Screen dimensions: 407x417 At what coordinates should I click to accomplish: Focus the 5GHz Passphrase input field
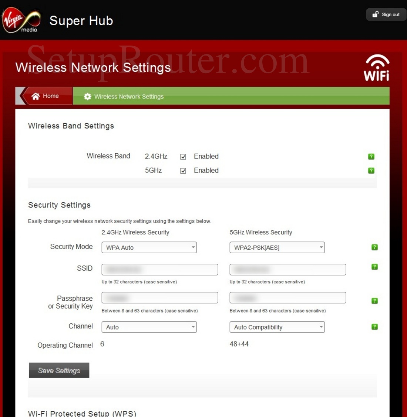288,298
